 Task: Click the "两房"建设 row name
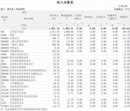point(17,45)
